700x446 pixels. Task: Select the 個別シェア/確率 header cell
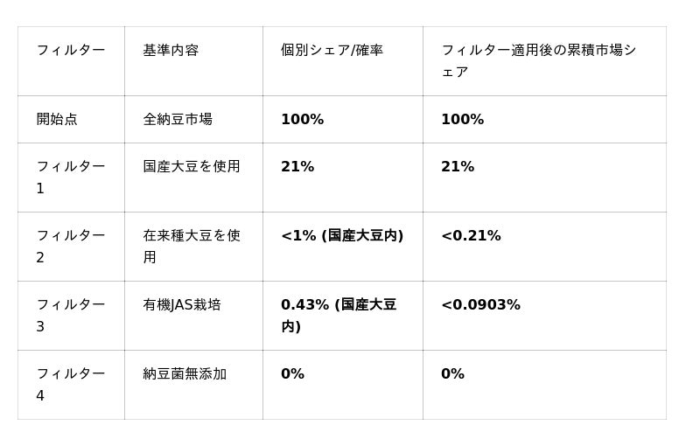332,51
